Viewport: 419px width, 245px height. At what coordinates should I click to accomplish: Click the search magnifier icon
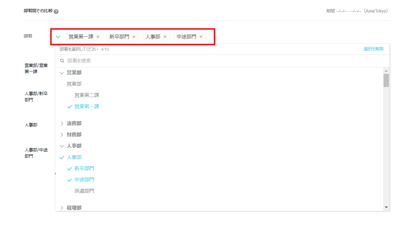[62, 61]
